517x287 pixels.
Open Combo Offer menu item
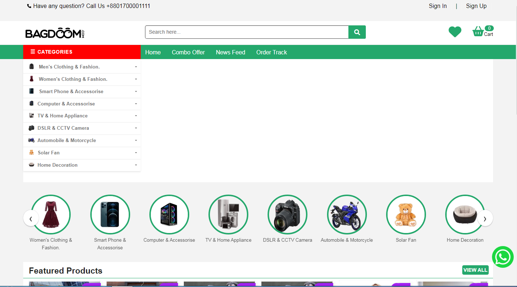tap(188, 52)
